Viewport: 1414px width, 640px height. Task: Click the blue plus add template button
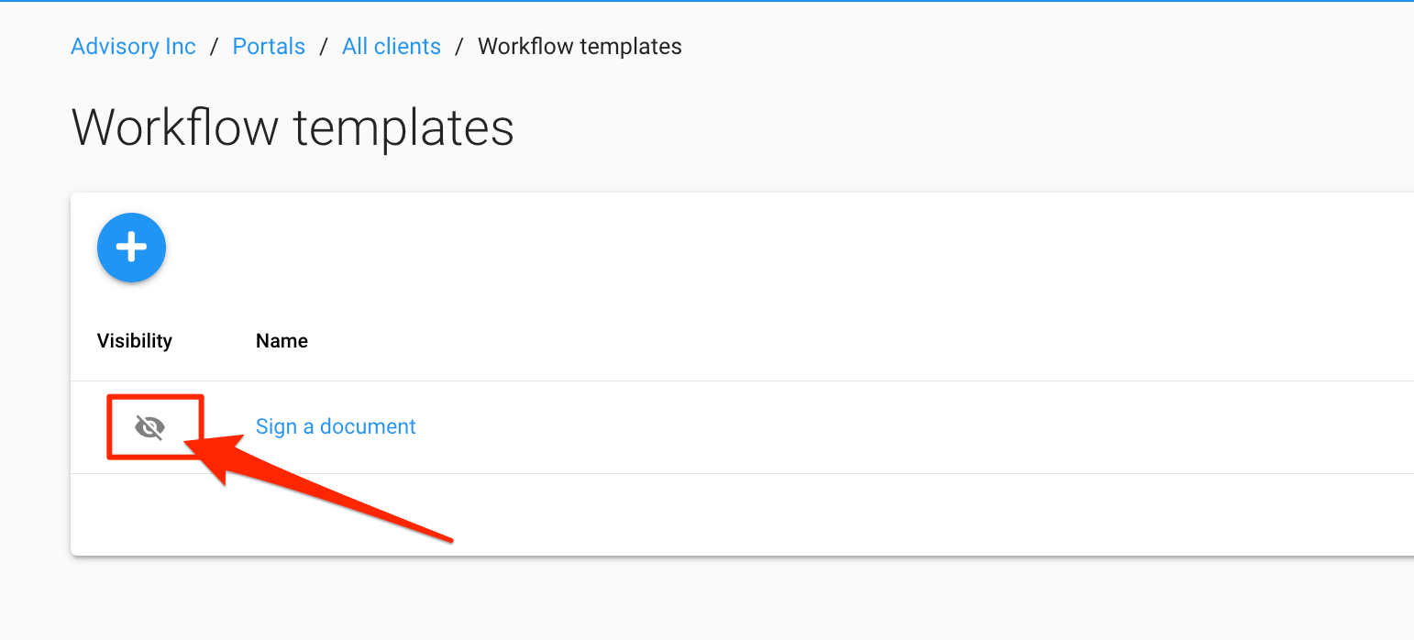pos(131,247)
